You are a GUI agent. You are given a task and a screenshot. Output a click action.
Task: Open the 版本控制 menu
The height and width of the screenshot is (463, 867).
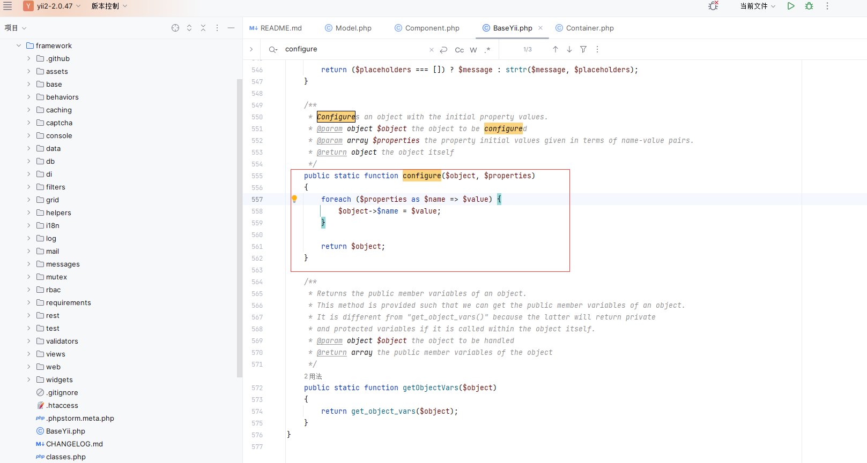click(x=109, y=6)
